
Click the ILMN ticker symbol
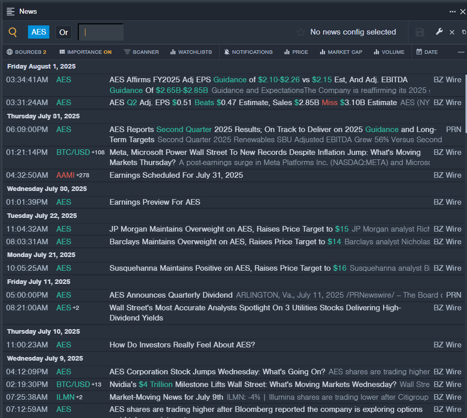[65, 397]
